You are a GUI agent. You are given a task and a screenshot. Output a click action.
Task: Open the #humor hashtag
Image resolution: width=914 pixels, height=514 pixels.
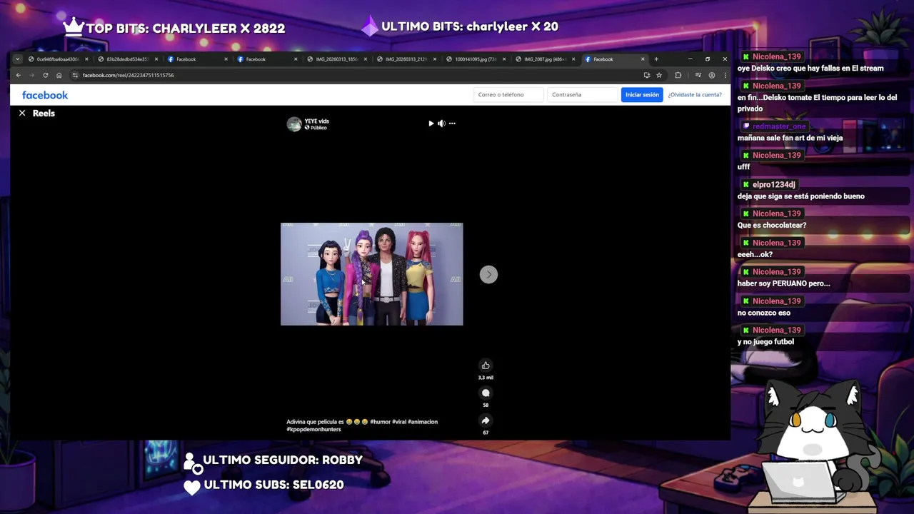(381, 422)
